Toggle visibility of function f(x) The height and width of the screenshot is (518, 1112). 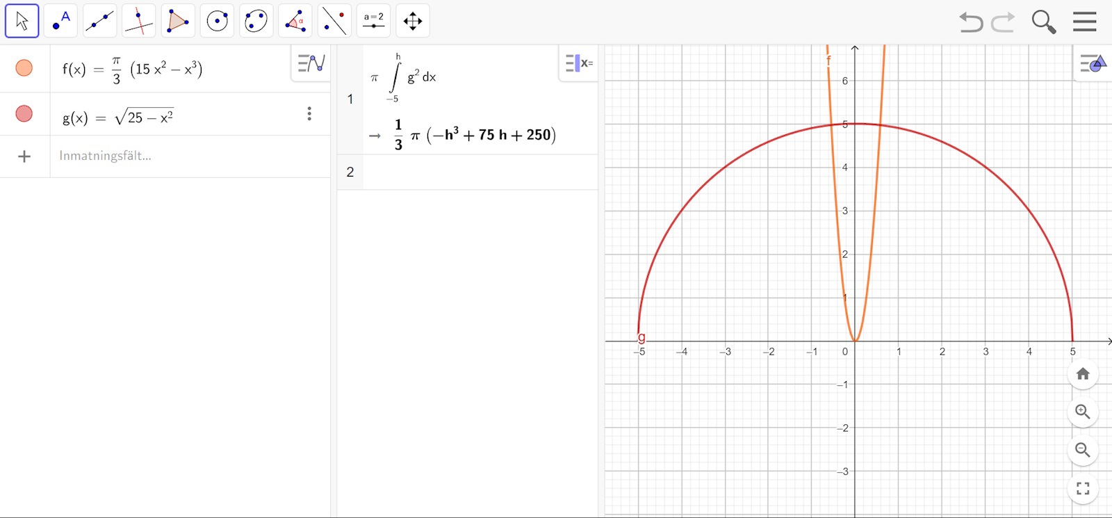click(x=24, y=68)
